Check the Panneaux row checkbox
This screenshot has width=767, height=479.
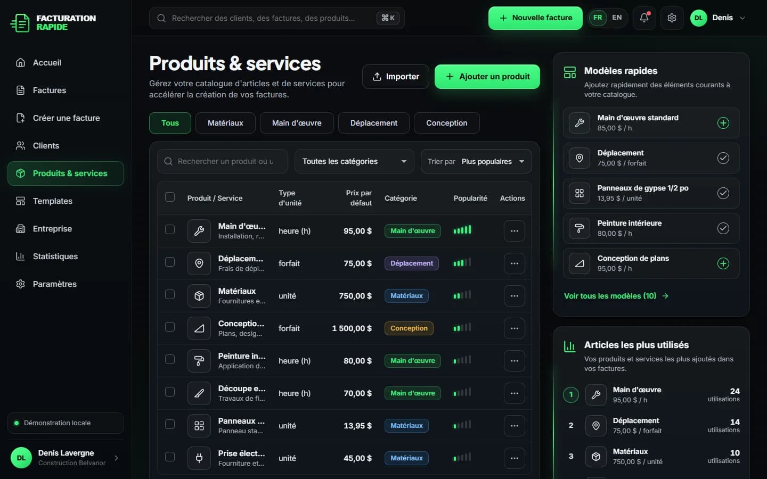170,424
